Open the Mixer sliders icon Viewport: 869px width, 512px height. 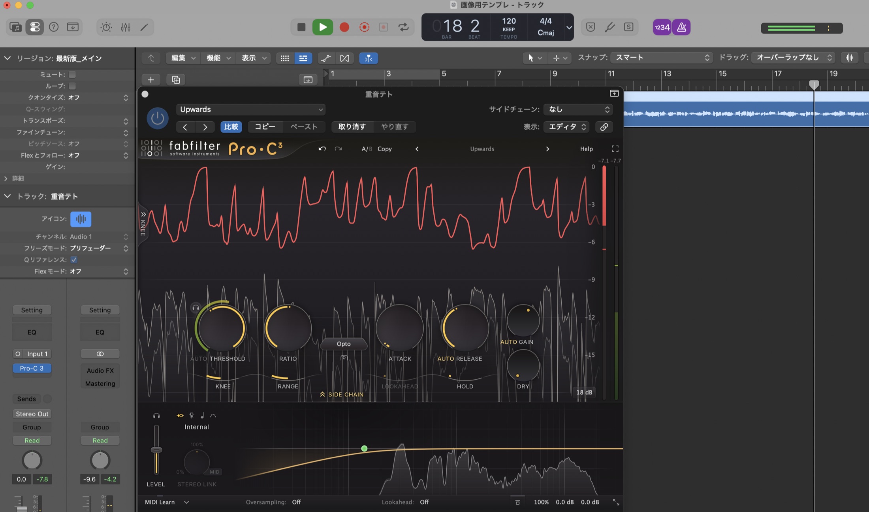pyautogui.click(x=126, y=27)
